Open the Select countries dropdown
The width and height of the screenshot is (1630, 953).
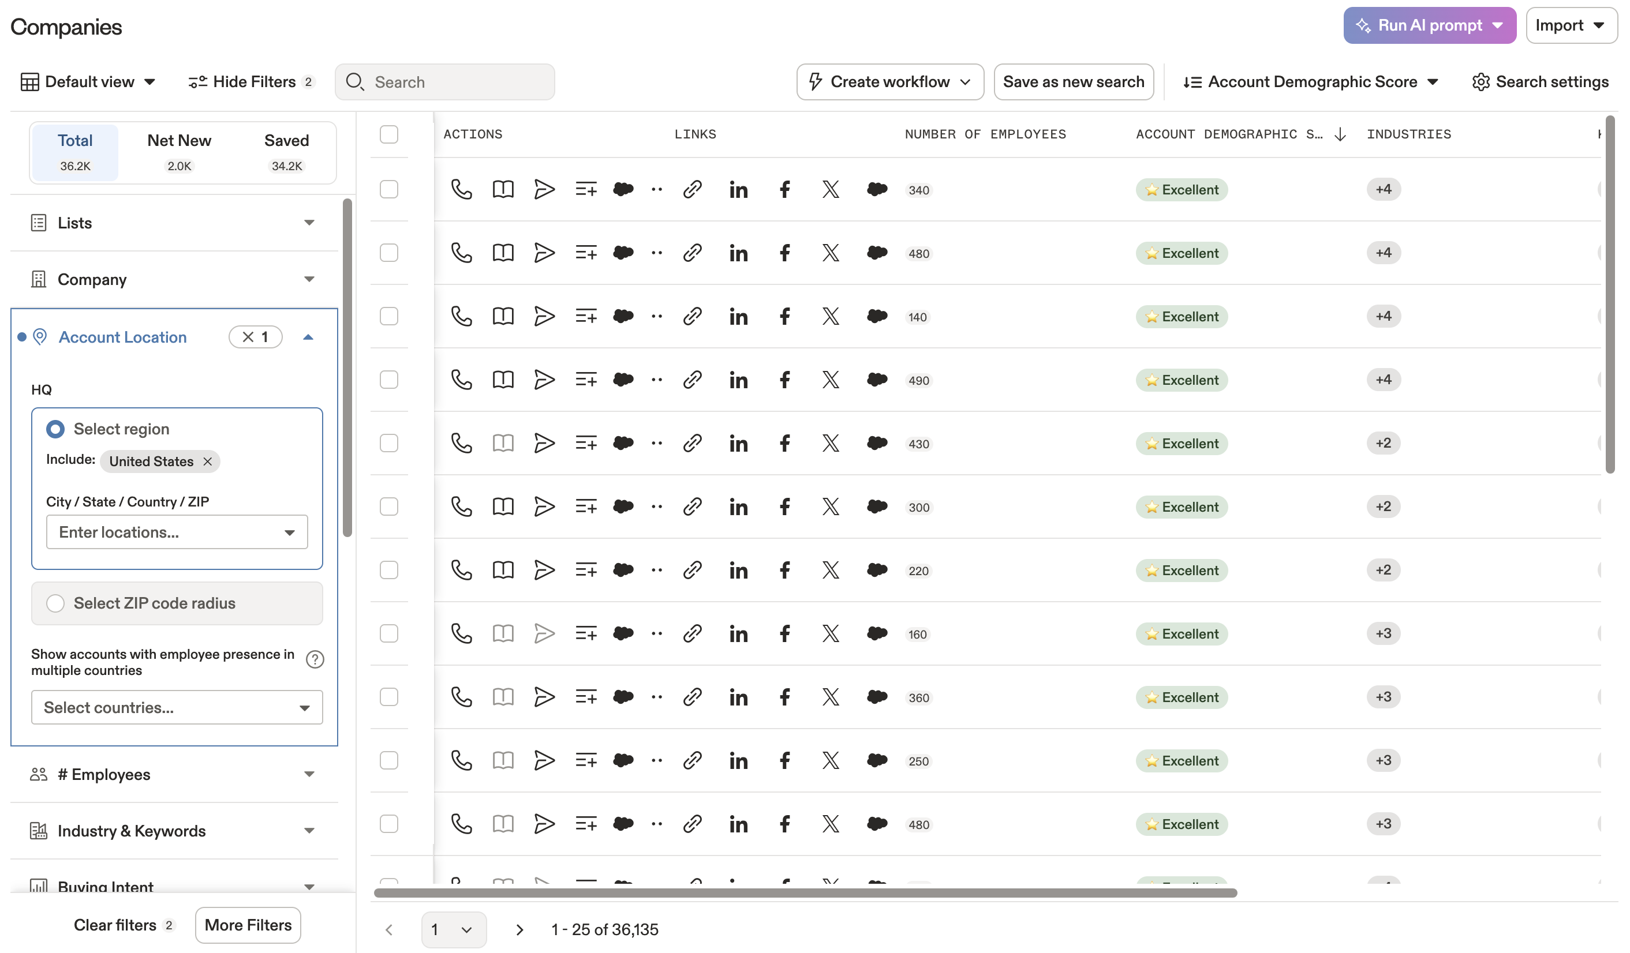[177, 707]
